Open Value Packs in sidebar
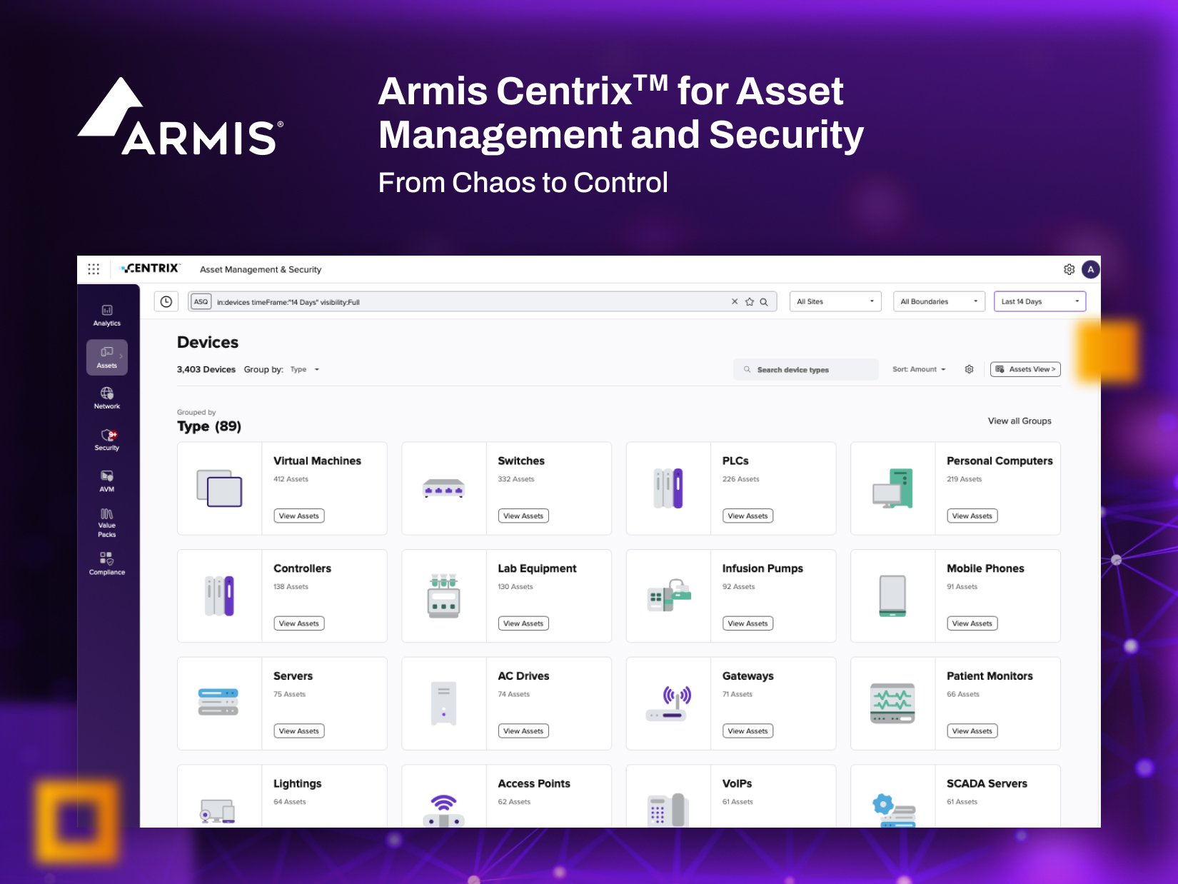Screen dimensions: 1178x884 (107, 523)
